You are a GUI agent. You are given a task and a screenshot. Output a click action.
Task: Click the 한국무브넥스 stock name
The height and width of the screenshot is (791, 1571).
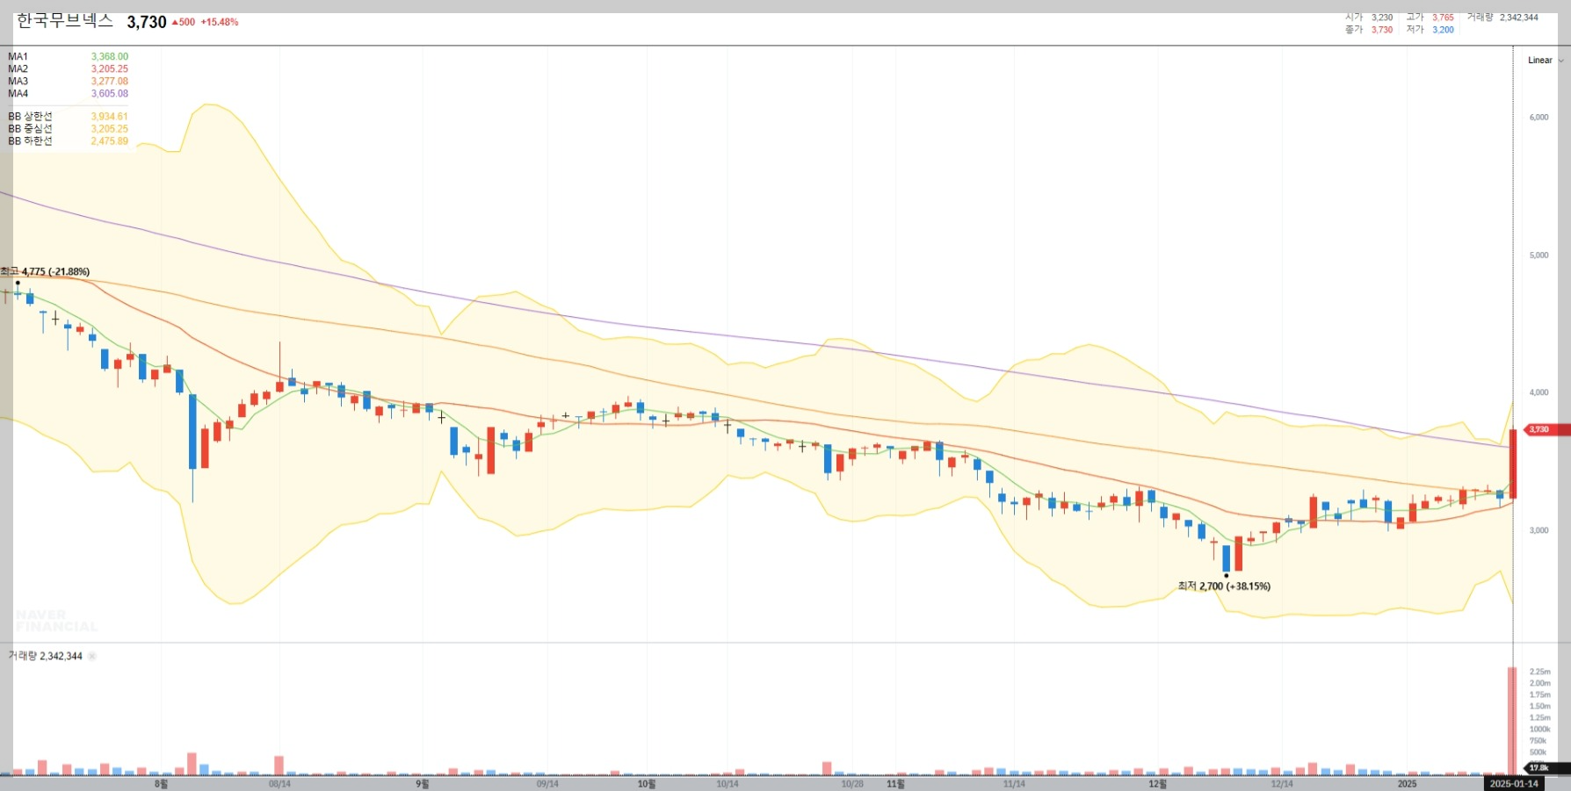65,20
